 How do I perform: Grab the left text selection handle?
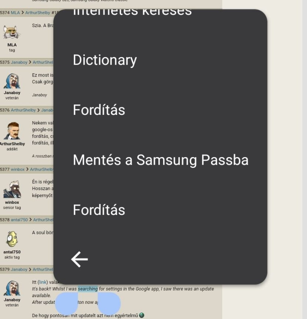(x=67, y=303)
